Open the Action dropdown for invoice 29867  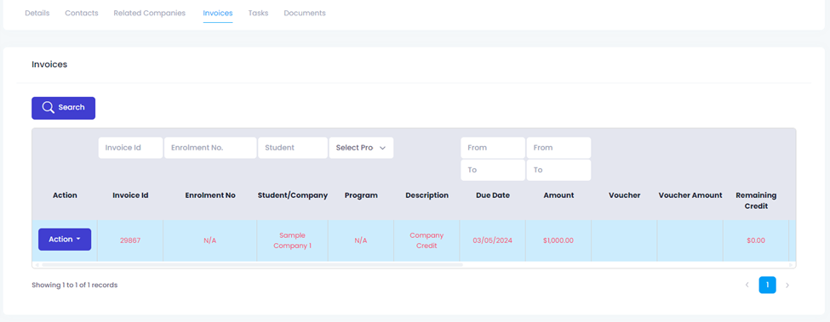(65, 239)
